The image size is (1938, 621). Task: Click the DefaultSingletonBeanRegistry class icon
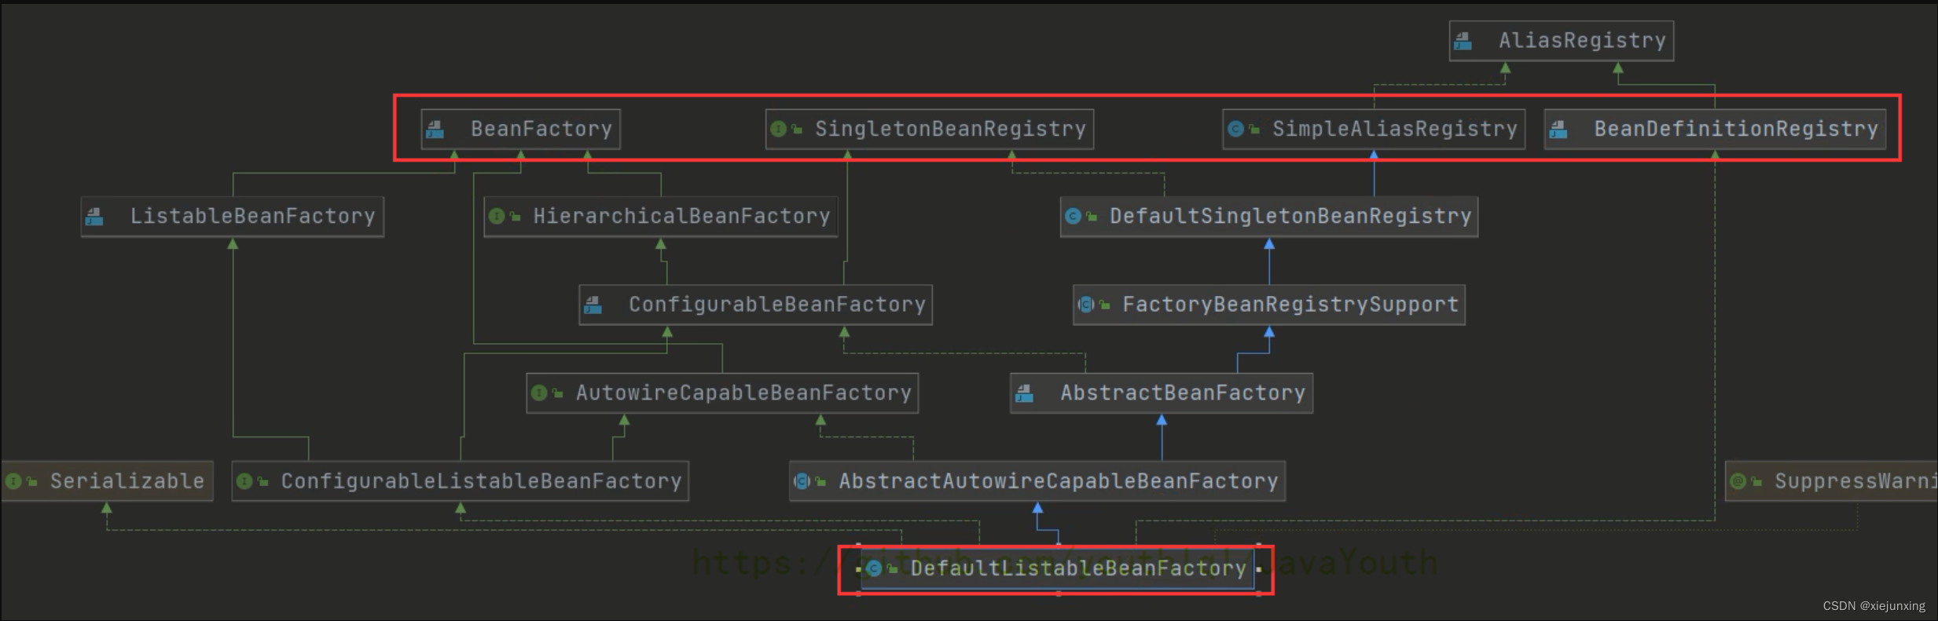tap(1073, 216)
